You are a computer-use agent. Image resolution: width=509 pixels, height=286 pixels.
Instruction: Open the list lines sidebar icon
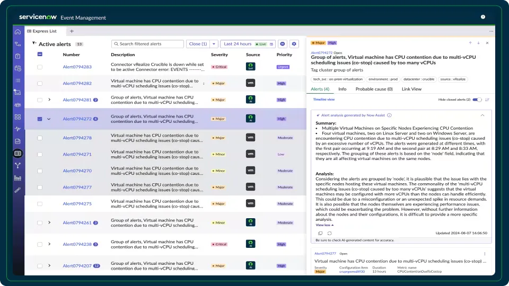pos(18,81)
